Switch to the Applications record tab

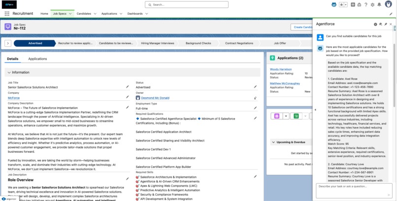click(x=37, y=59)
